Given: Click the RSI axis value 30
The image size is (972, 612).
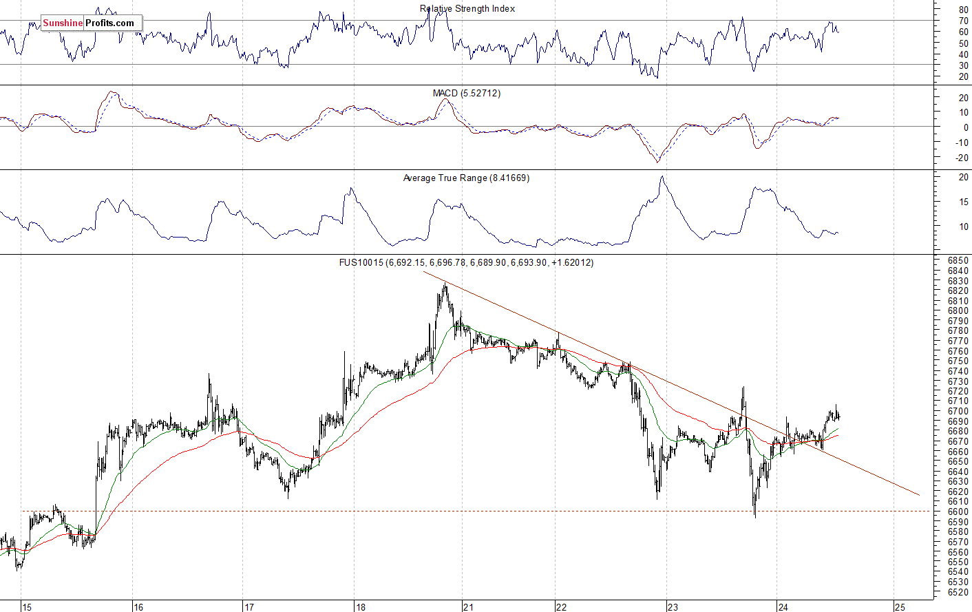Looking at the screenshot, I should [x=963, y=65].
